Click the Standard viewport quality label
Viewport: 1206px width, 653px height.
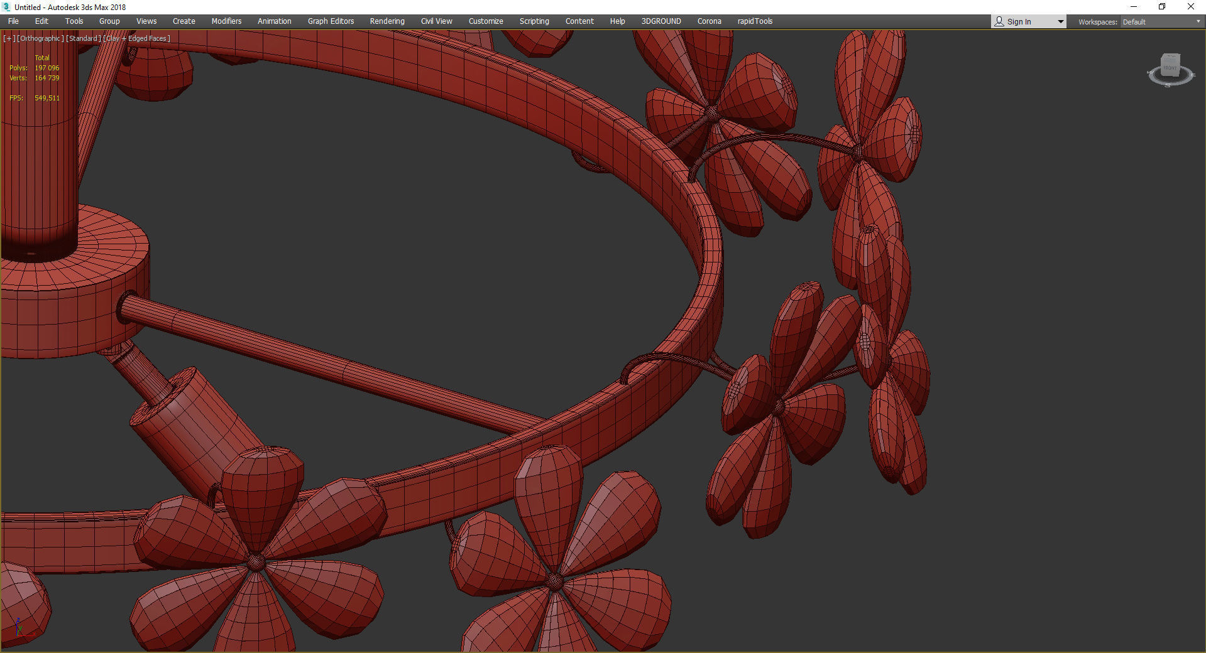tap(84, 38)
